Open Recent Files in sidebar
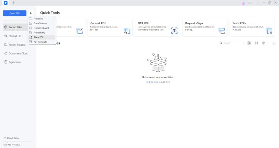The height and width of the screenshot is (148, 279). (x=15, y=27)
